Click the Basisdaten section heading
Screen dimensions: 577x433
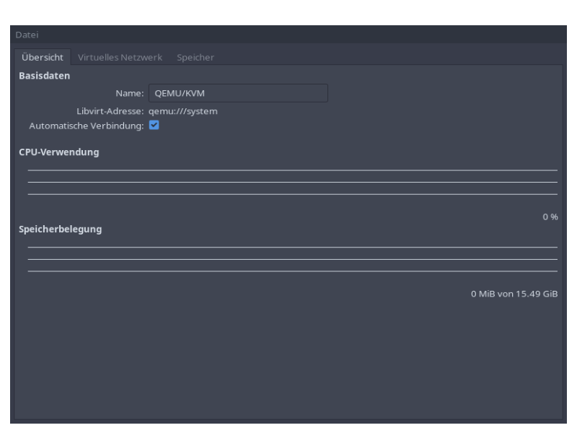pos(44,76)
